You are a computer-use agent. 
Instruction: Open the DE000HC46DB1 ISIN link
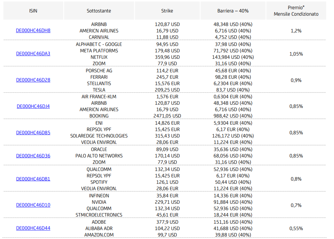pos(33,179)
